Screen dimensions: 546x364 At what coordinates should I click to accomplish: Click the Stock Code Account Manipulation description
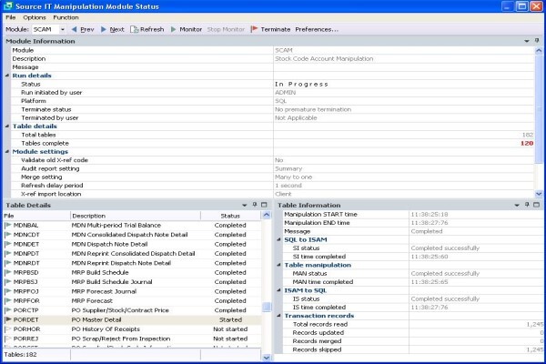324,59
